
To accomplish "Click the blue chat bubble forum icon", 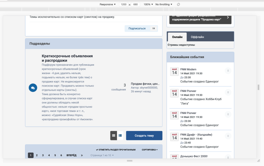I will click(33, 88).
